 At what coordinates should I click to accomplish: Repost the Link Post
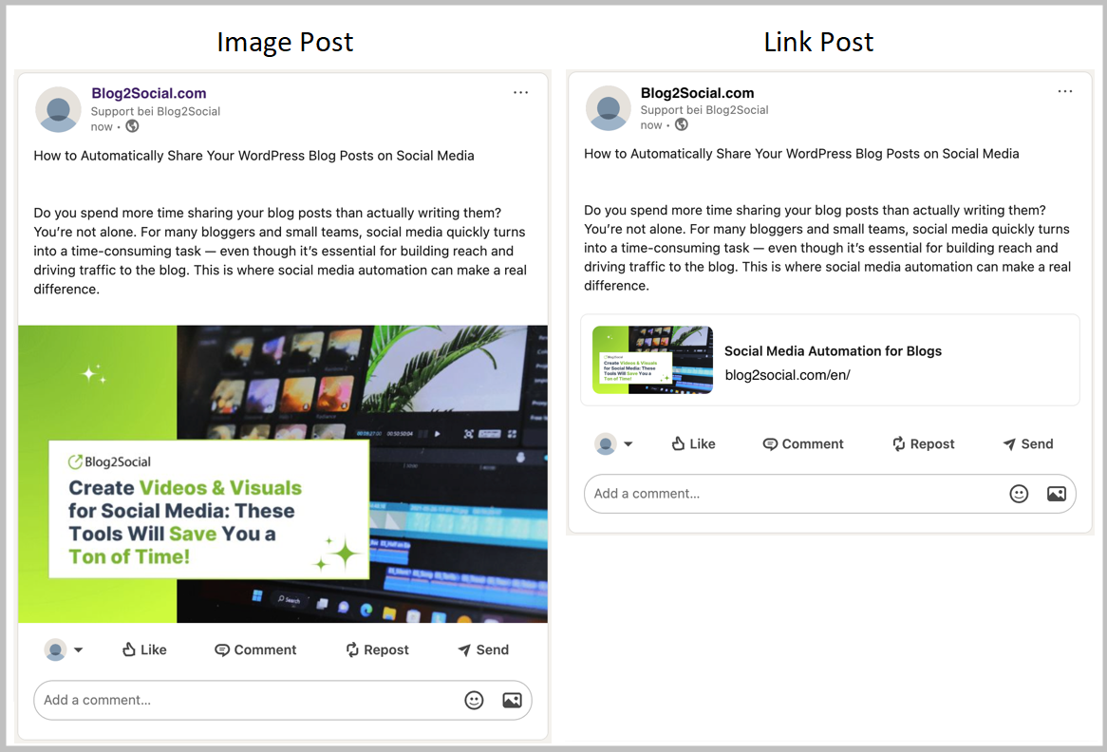(x=923, y=444)
